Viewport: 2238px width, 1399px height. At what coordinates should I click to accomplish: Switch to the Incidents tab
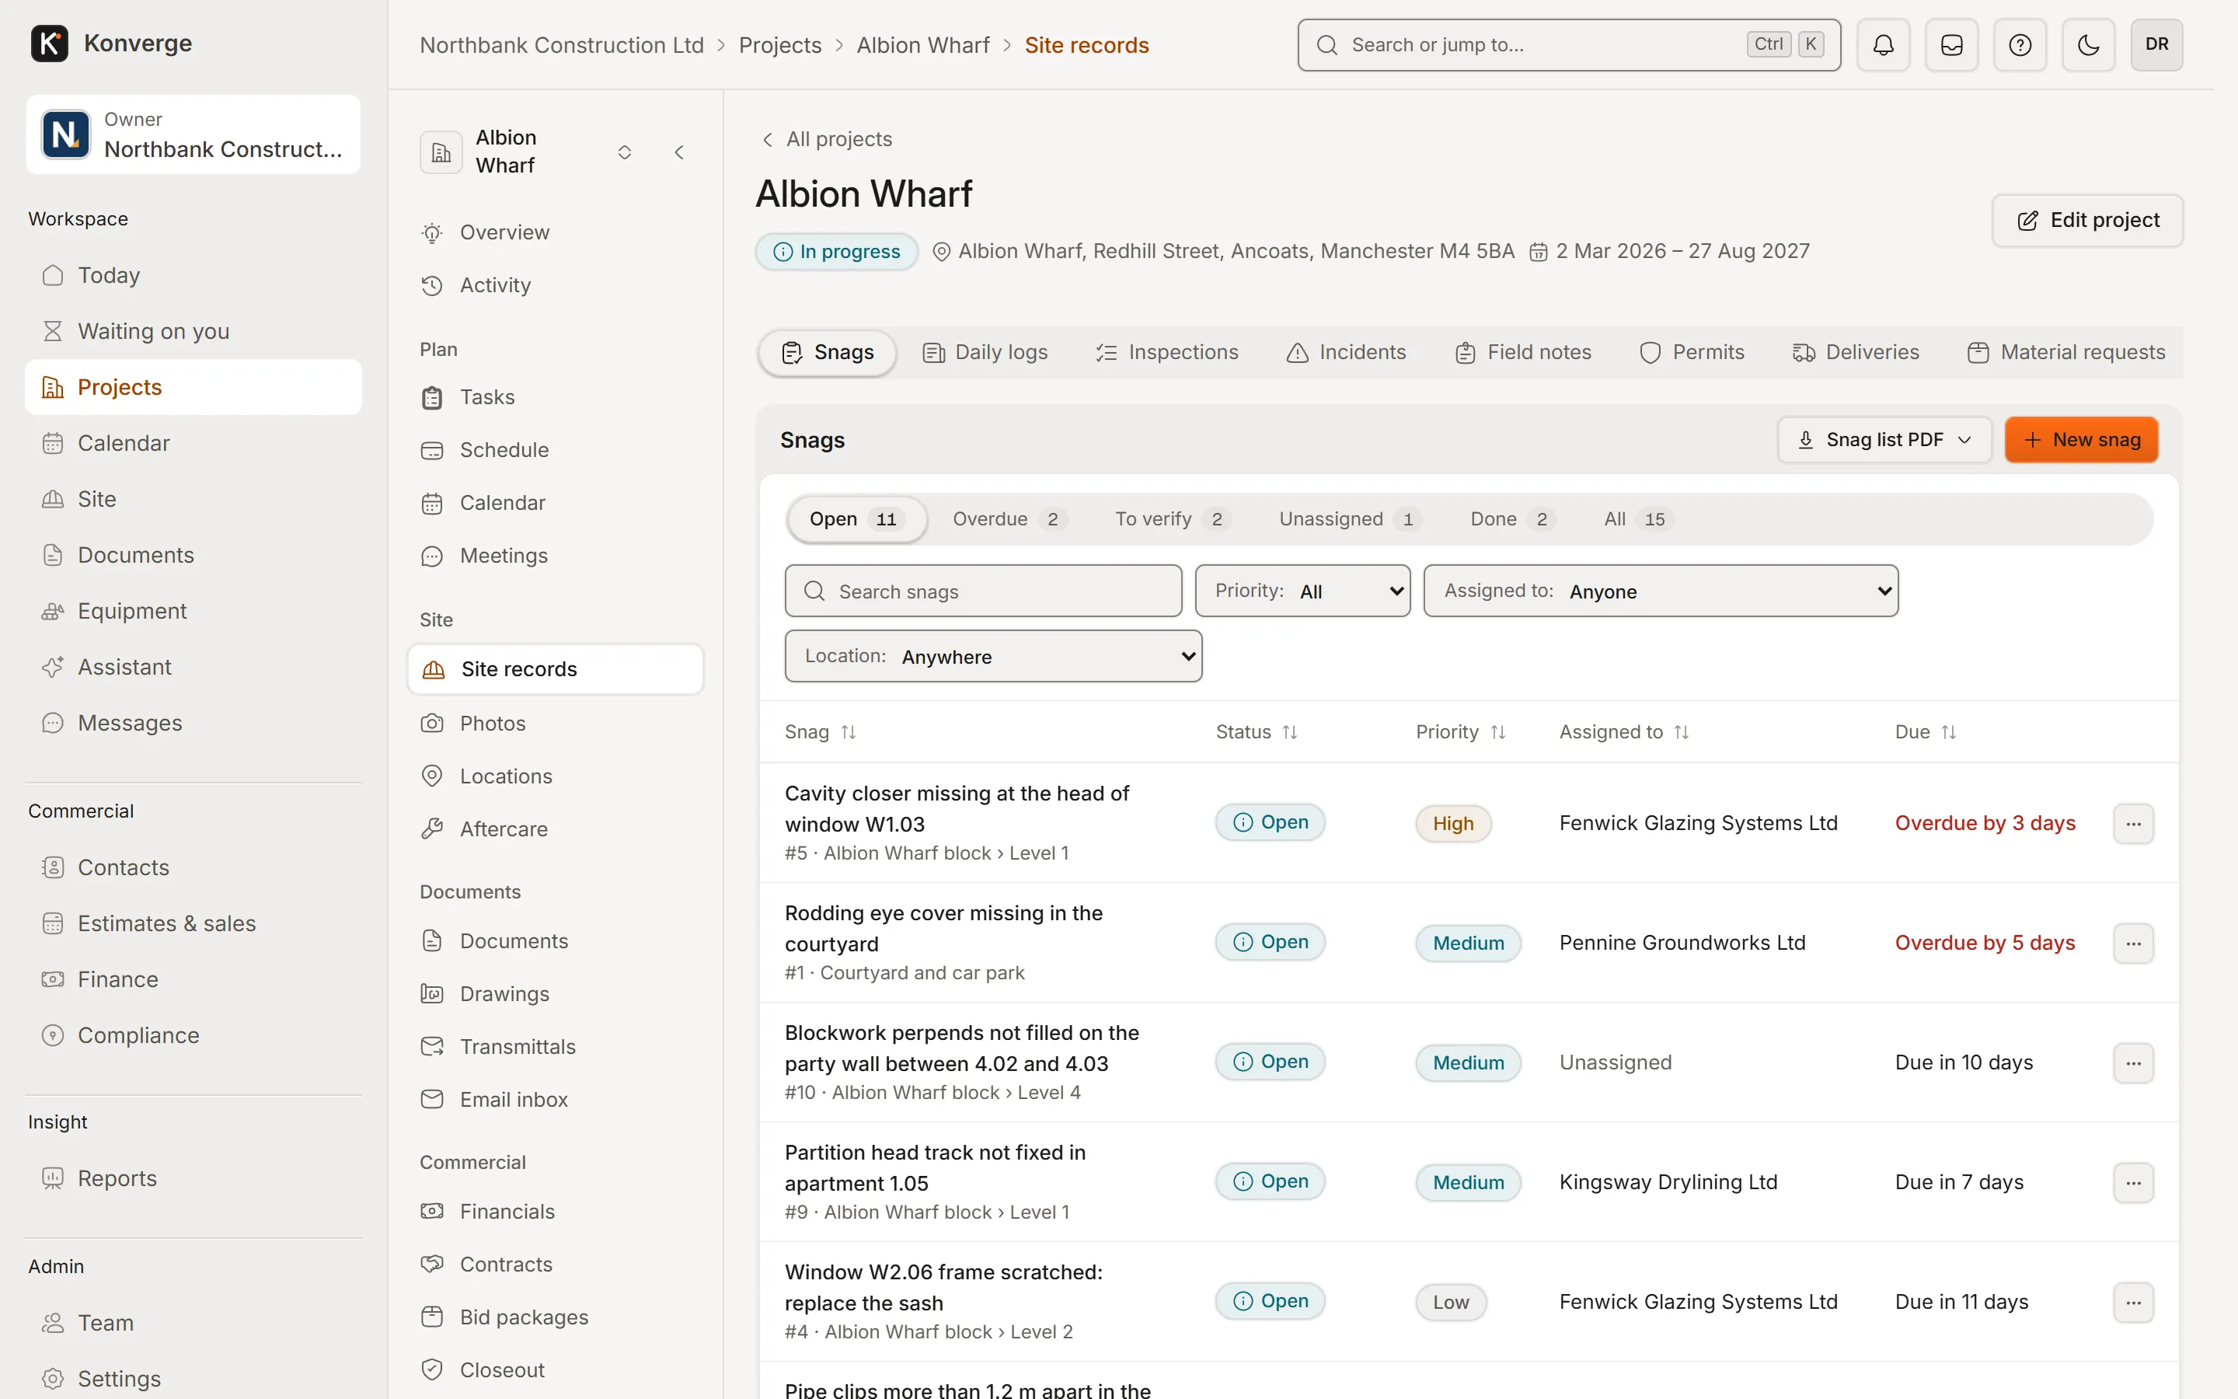pos(1347,353)
